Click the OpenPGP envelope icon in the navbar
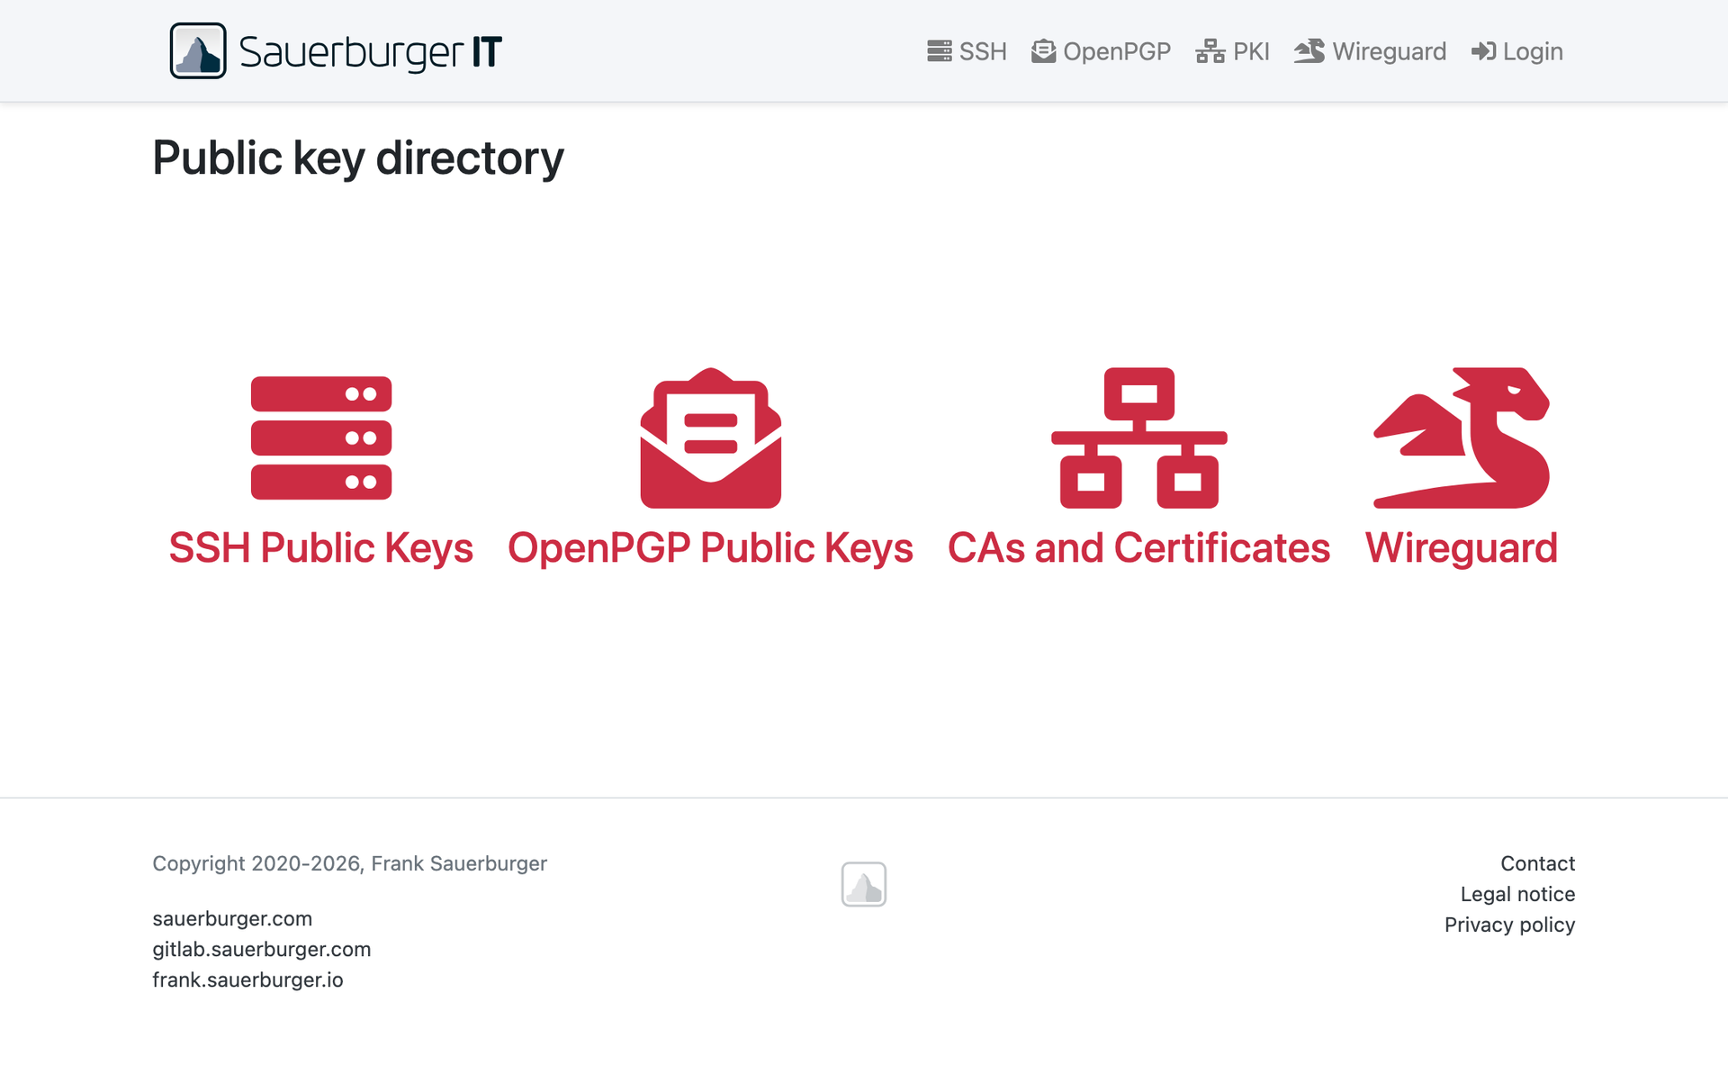This screenshot has width=1728, height=1092. pos(1043,51)
